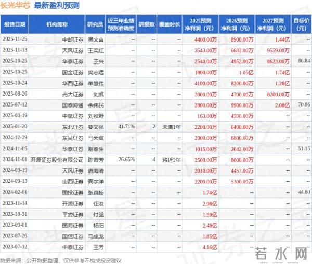312x264 pixels.
Task: Click the 报告日期 column header
Action: point(15,24)
